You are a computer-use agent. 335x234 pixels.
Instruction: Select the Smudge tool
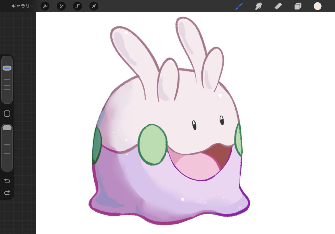(259, 6)
